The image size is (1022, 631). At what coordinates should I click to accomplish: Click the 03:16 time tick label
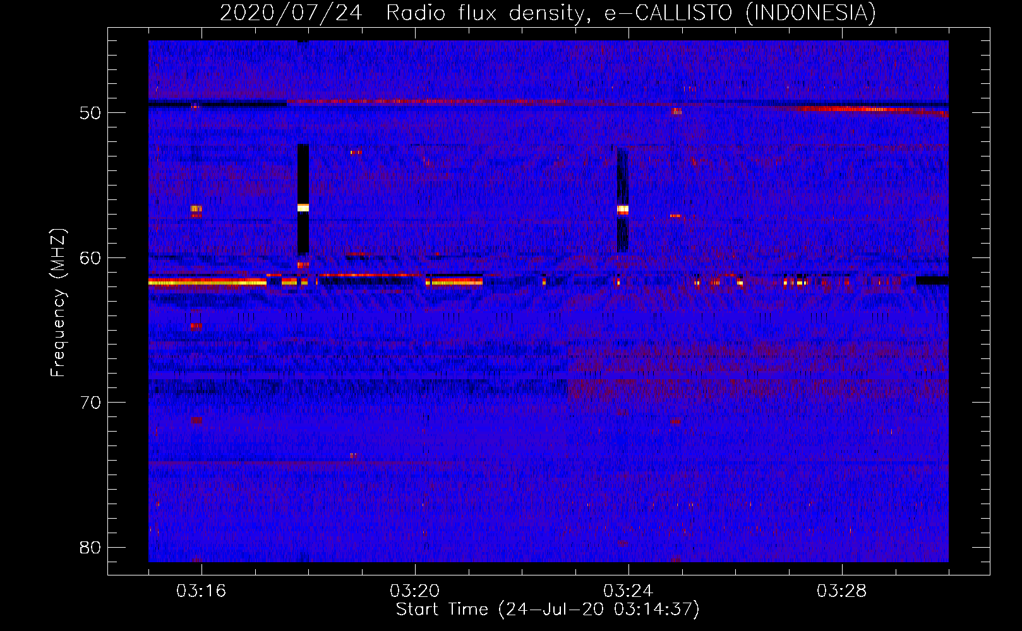tap(201, 591)
